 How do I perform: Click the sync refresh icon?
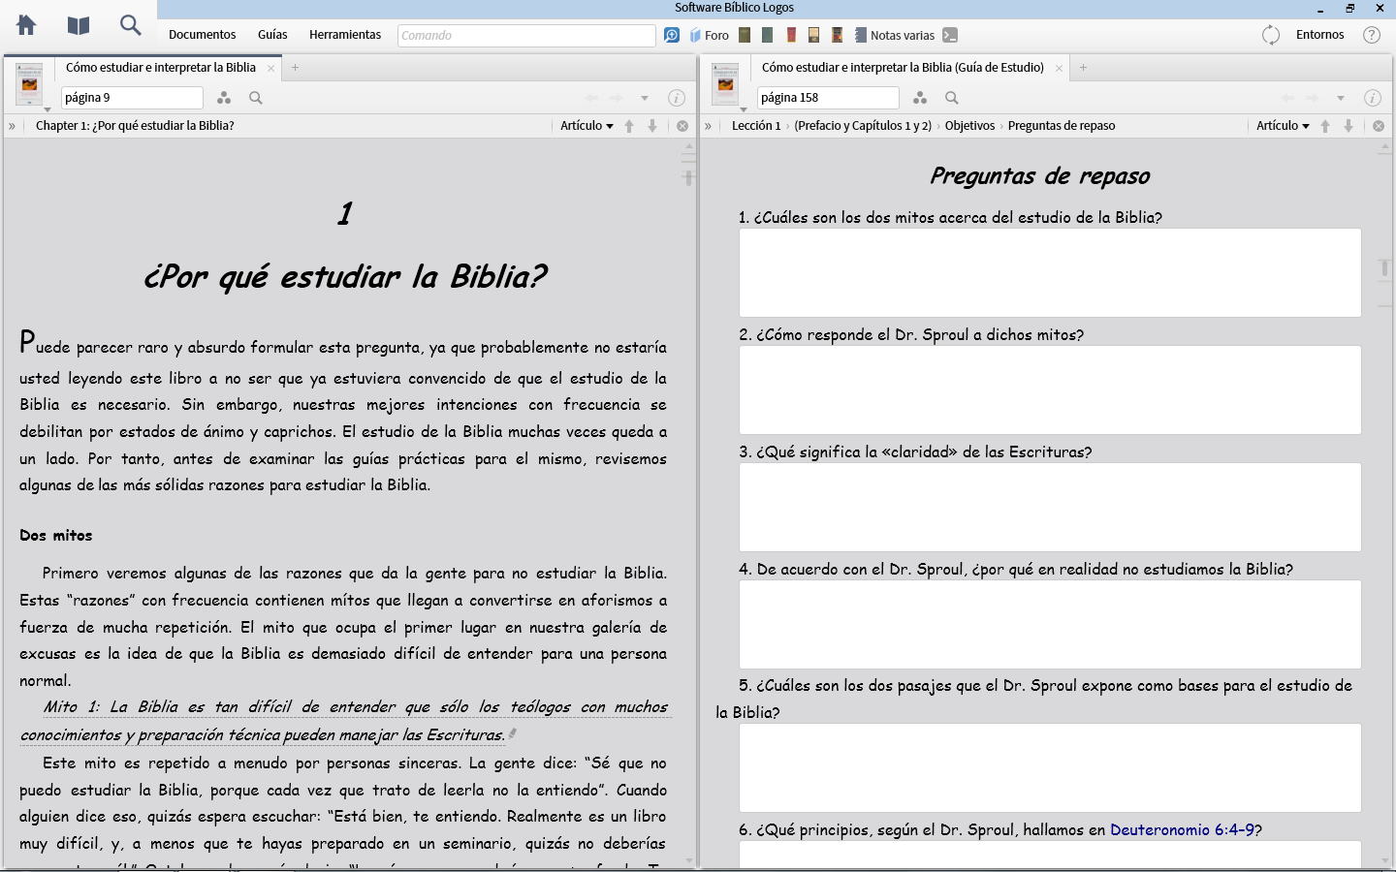(1271, 35)
